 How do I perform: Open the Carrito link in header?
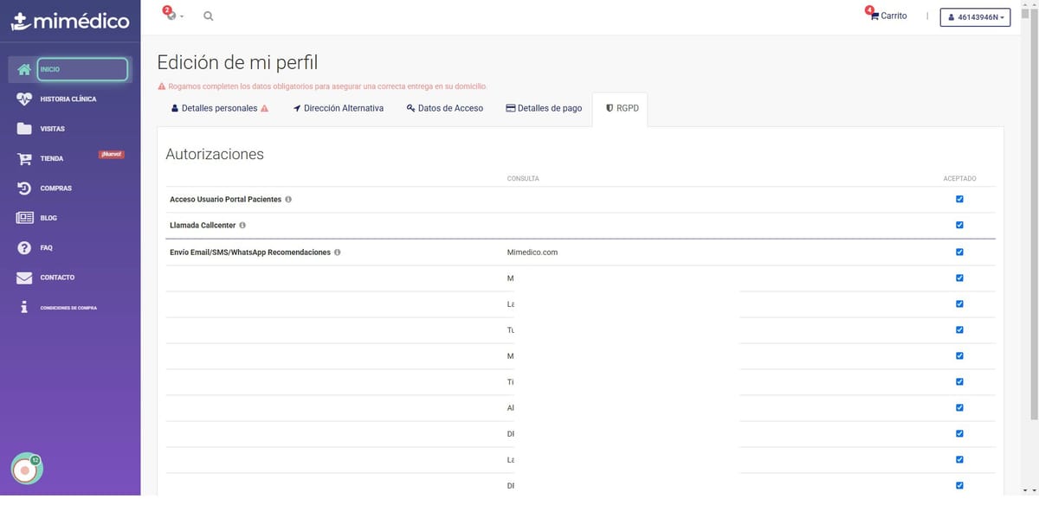(888, 16)
